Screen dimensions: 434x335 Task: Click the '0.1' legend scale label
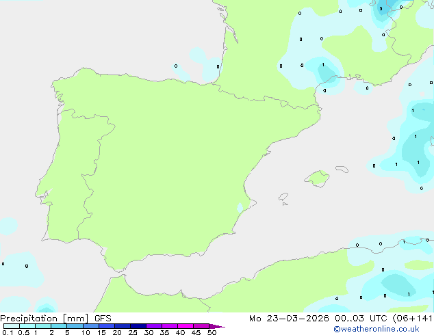click(8, 332)
